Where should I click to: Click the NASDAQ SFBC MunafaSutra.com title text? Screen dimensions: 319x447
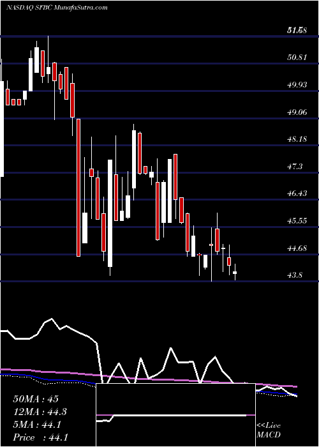[x=57, y=8]
